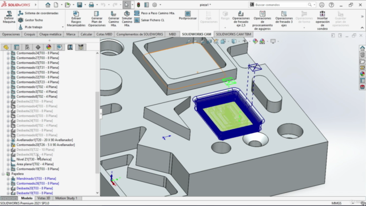Image resolution: width=366 pixels, height=206 pixels.
Task: Click the Home icon in title bar
Action: pyautogui.click(x=47, y=5)
